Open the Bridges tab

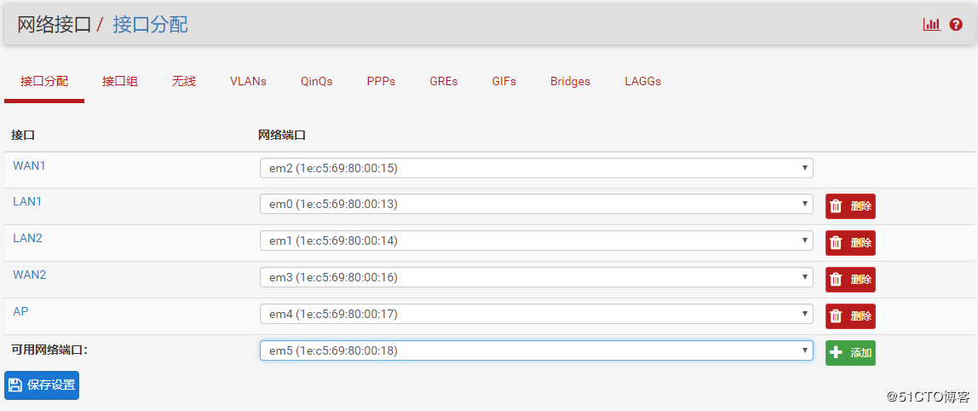coord(570,82)
